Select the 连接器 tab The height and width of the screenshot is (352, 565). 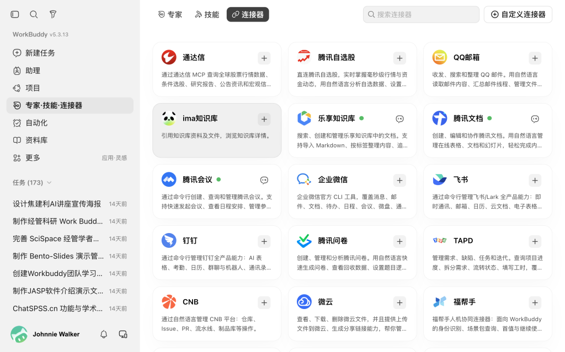[248, 14]
